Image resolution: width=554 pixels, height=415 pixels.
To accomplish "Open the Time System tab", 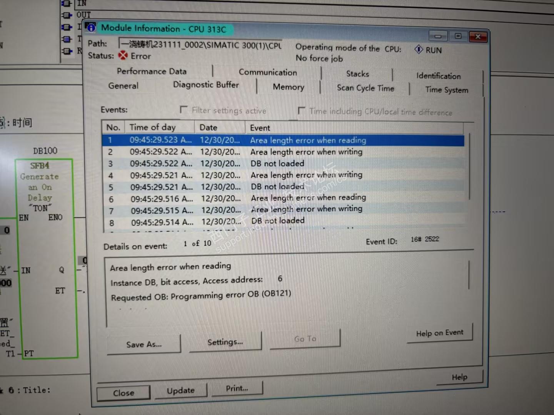I will tap(447, 90).
